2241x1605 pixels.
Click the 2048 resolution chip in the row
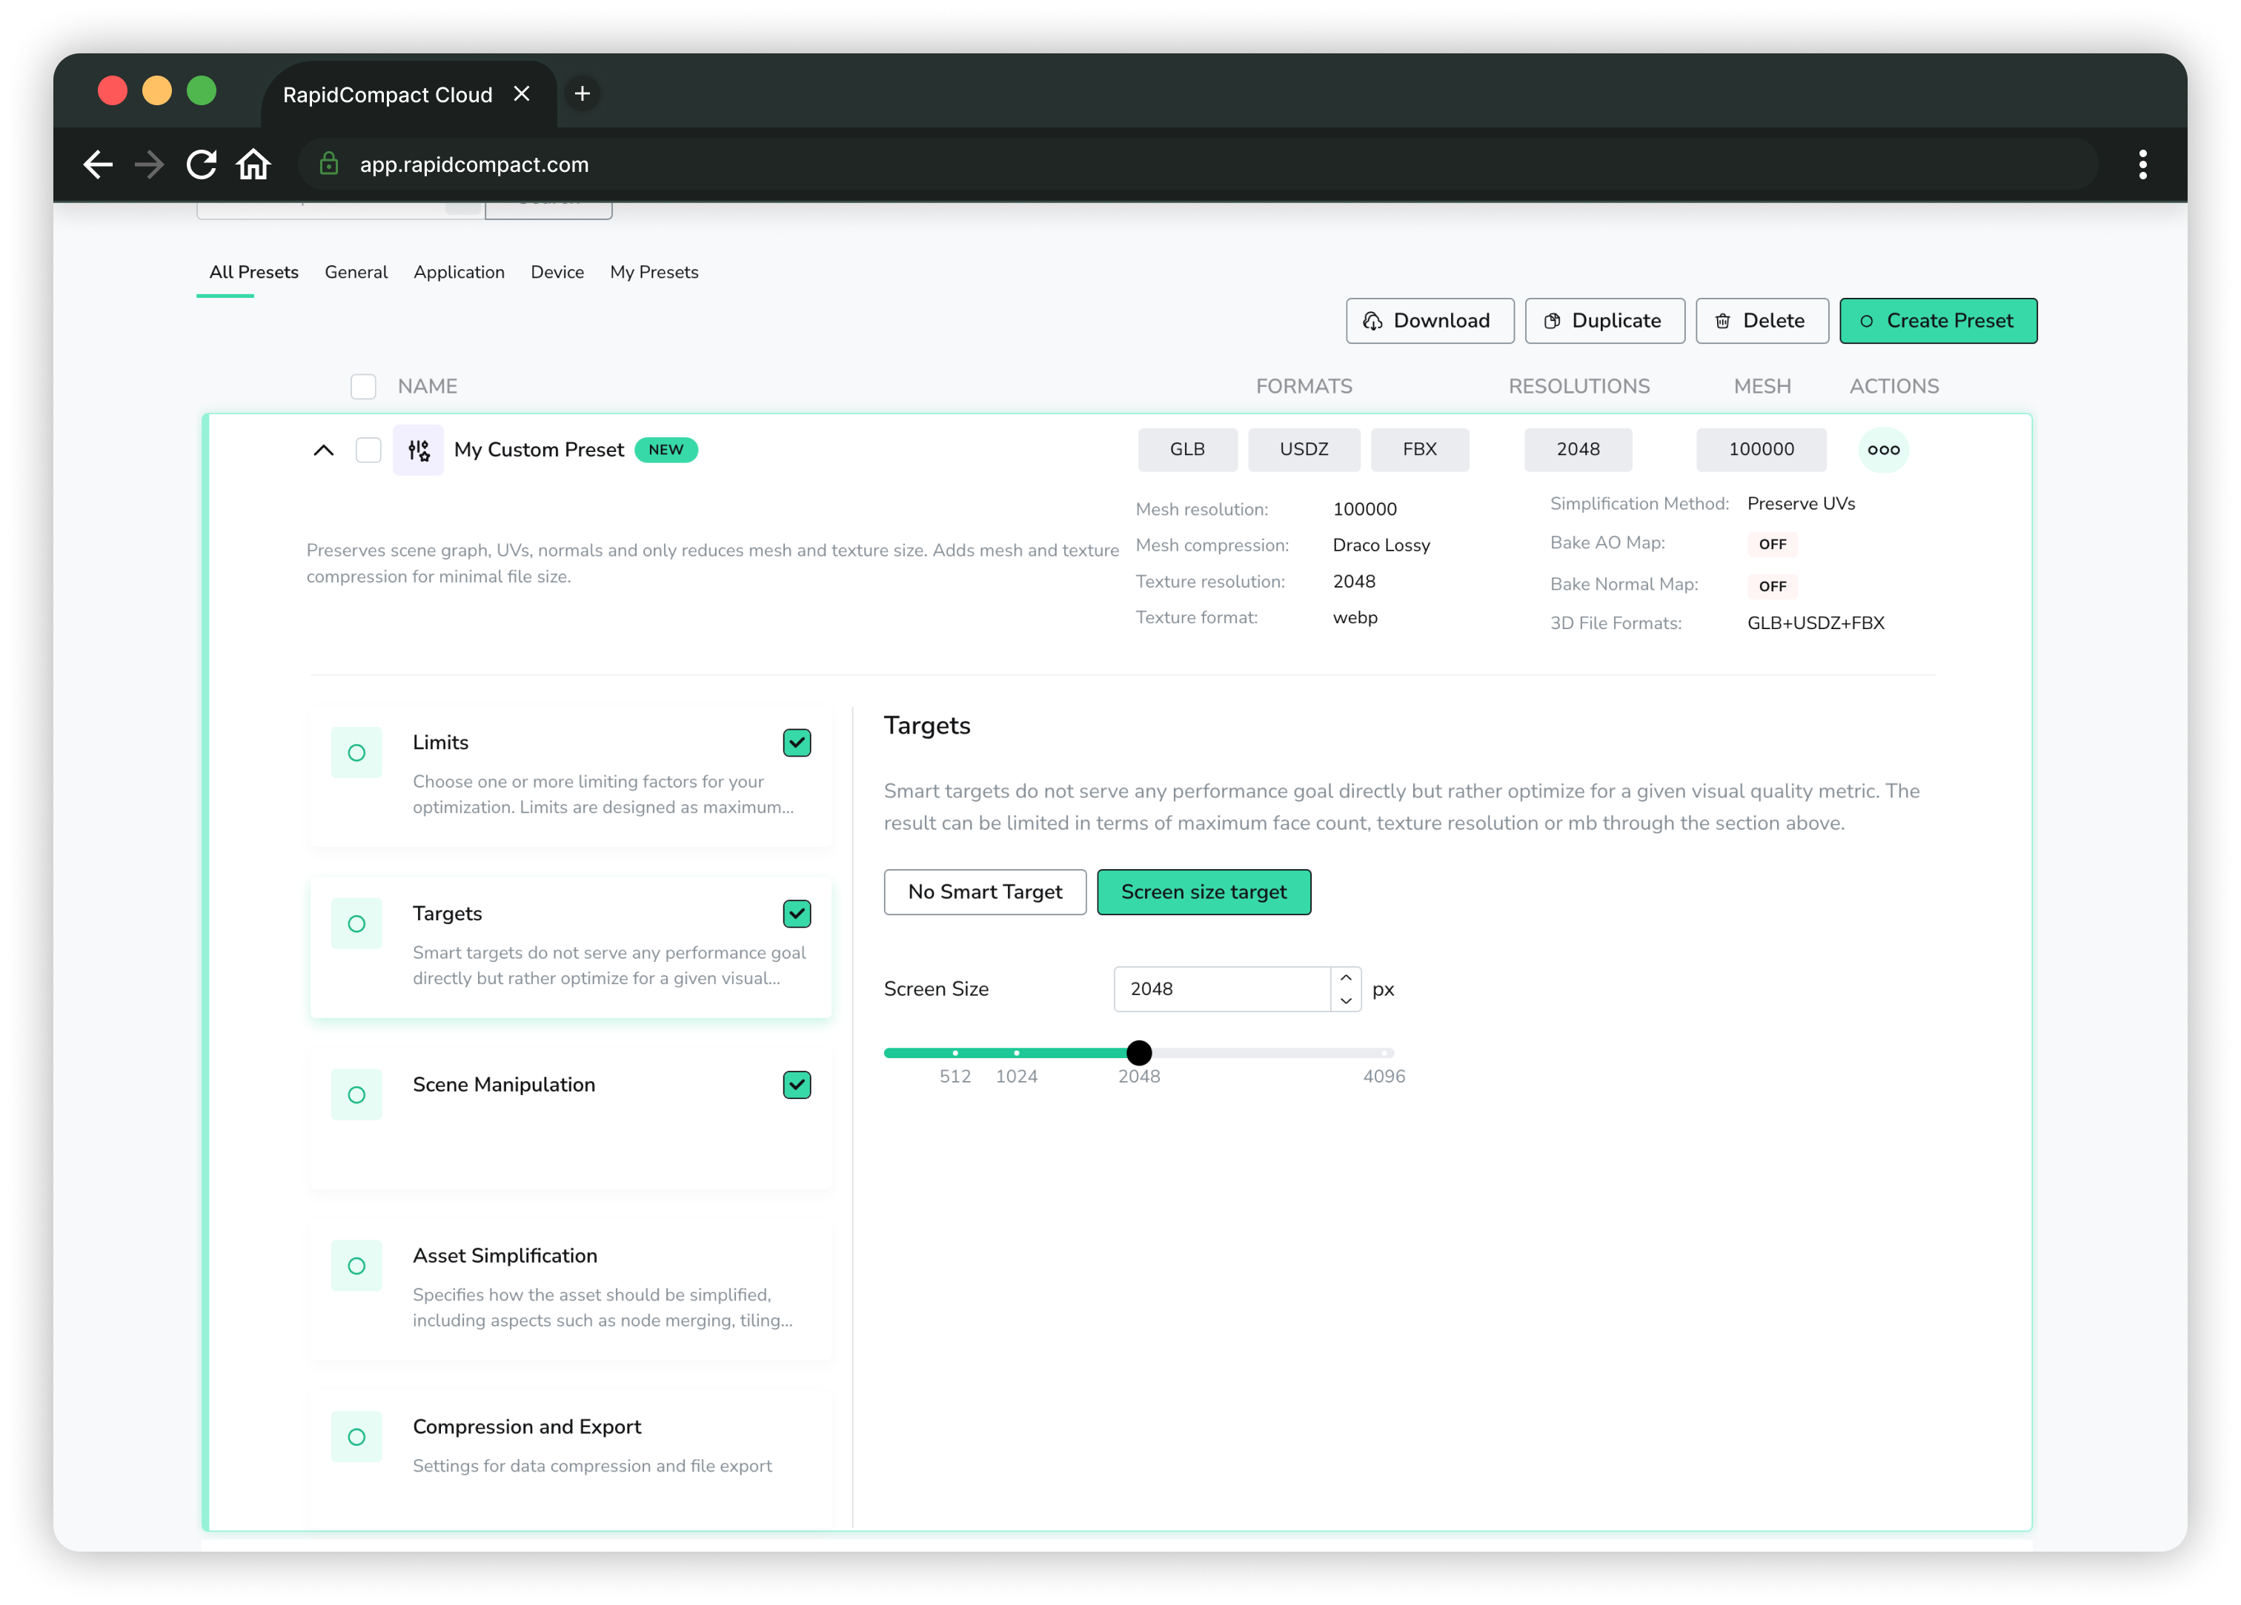[1578, 450]
